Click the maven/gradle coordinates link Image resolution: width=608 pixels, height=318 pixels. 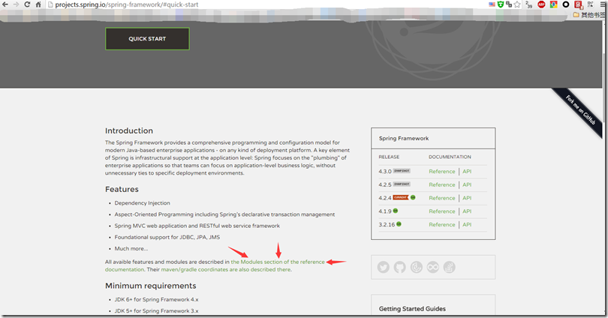226,269
